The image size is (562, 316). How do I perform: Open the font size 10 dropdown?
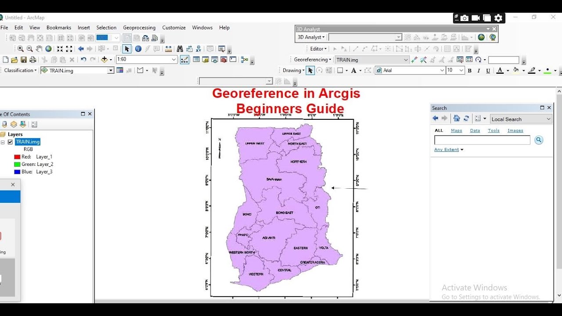click(x=461, y=70)
